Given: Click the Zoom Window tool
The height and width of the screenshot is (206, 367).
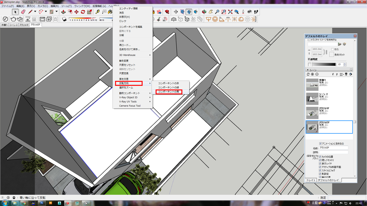Looking at the screenshot, I should 224,12.
